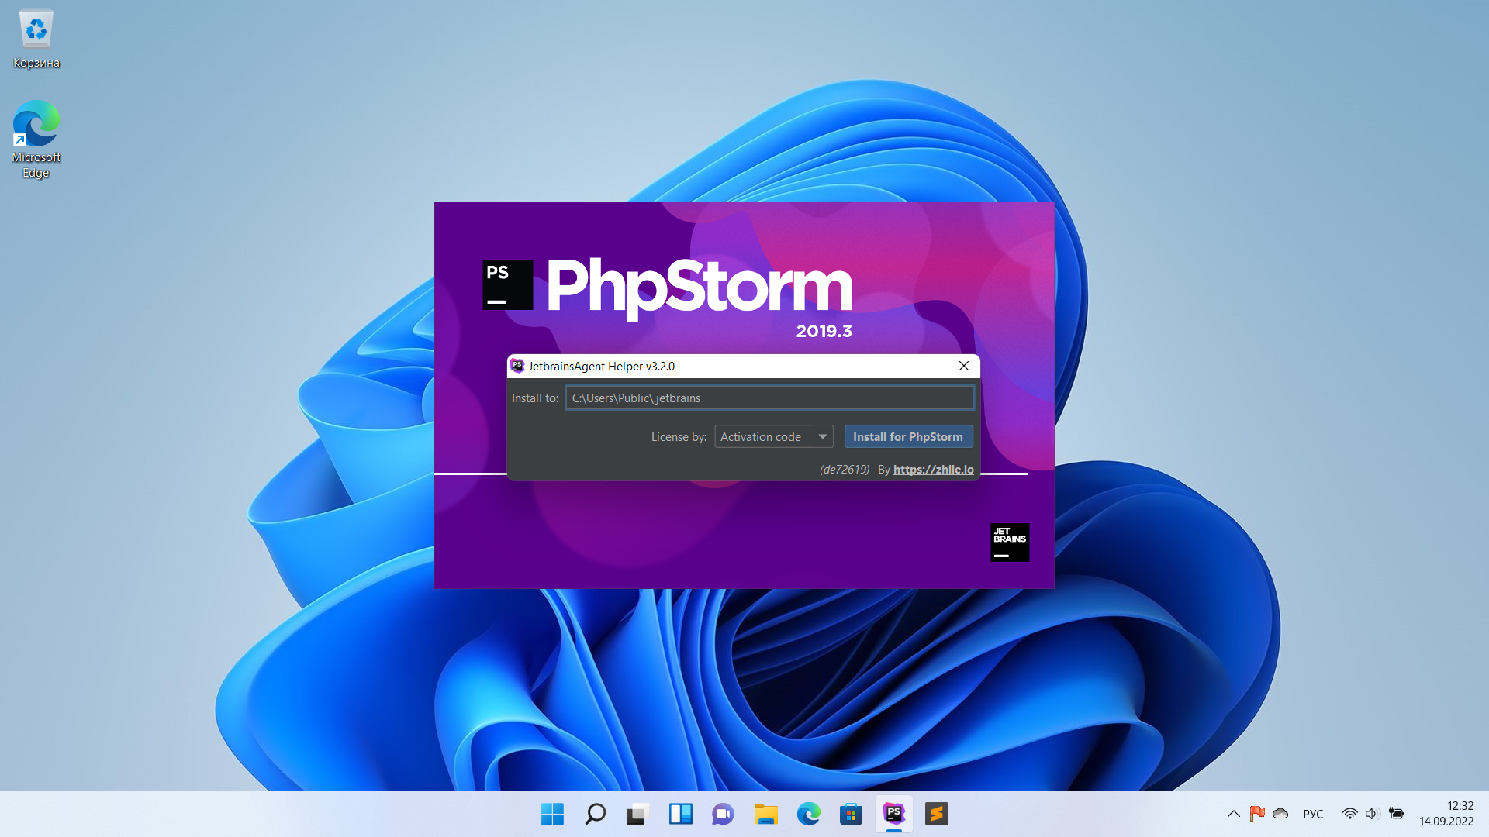Open the Activation code license dropdown
The image size is (1489, 837).
(x=773, y=437)
